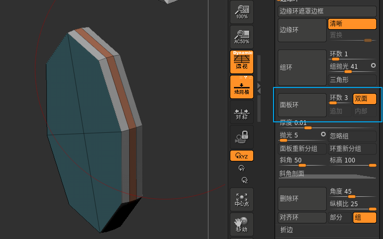383x239 pixels.
Task: Toggle the 内部 option
Action: coord(364,111)
